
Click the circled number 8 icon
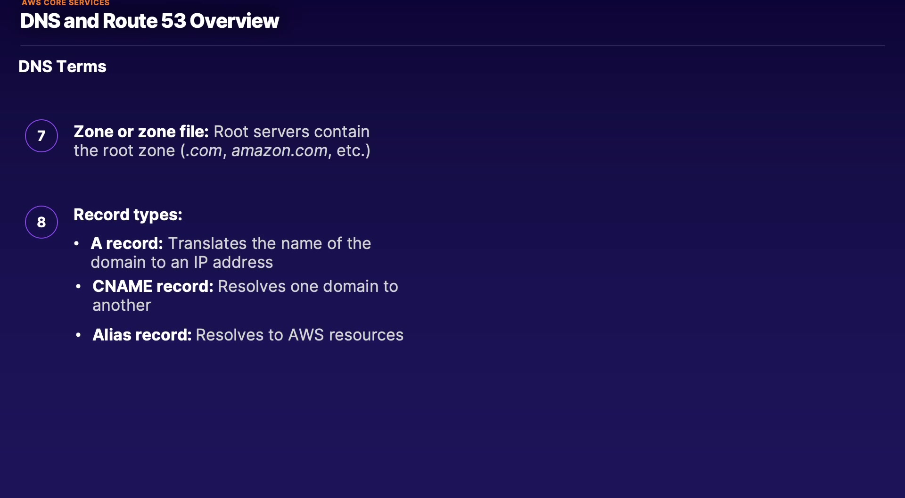(x=41, y=222)
